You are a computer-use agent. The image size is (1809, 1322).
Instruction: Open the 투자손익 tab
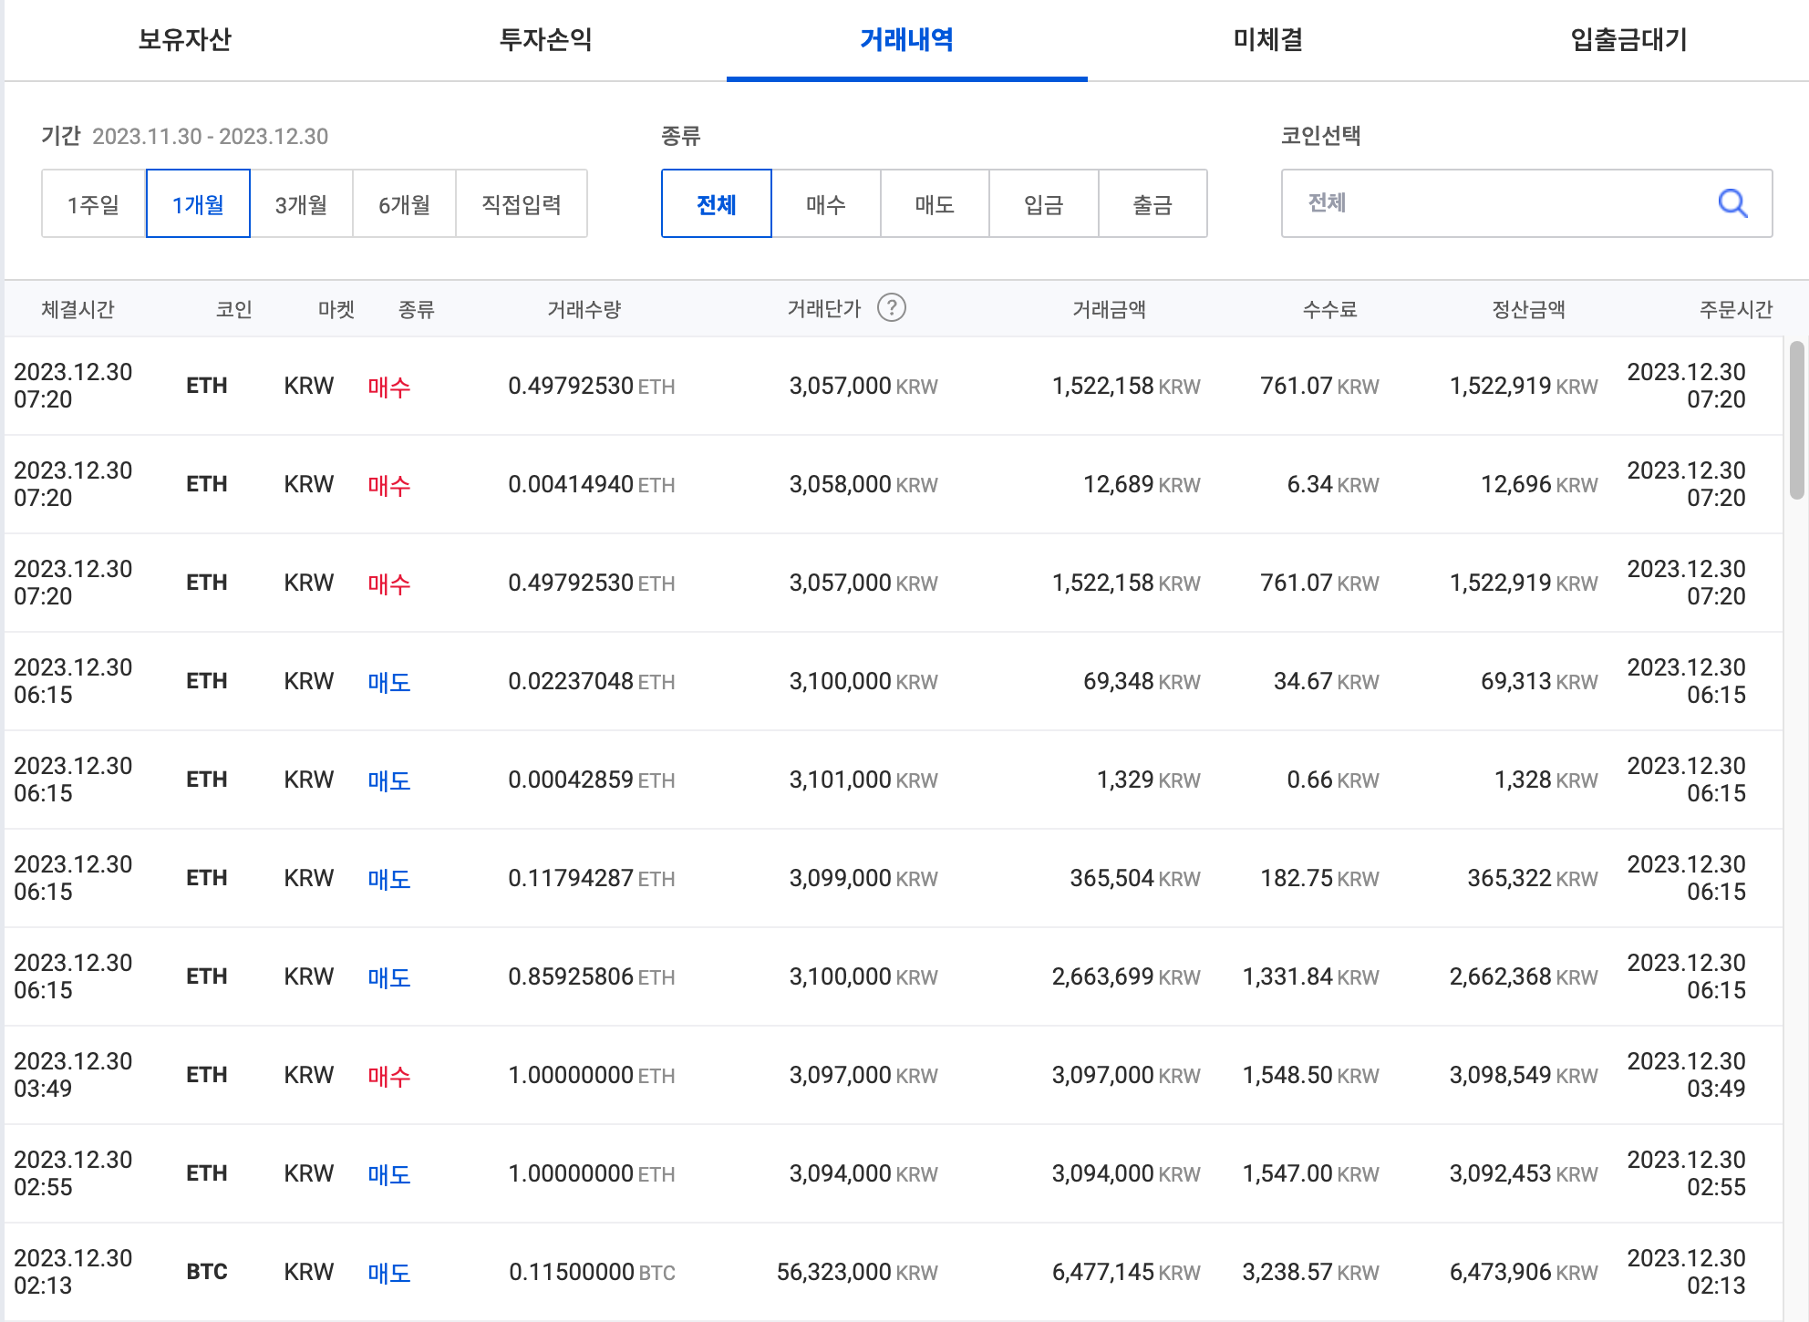(545, 40)
